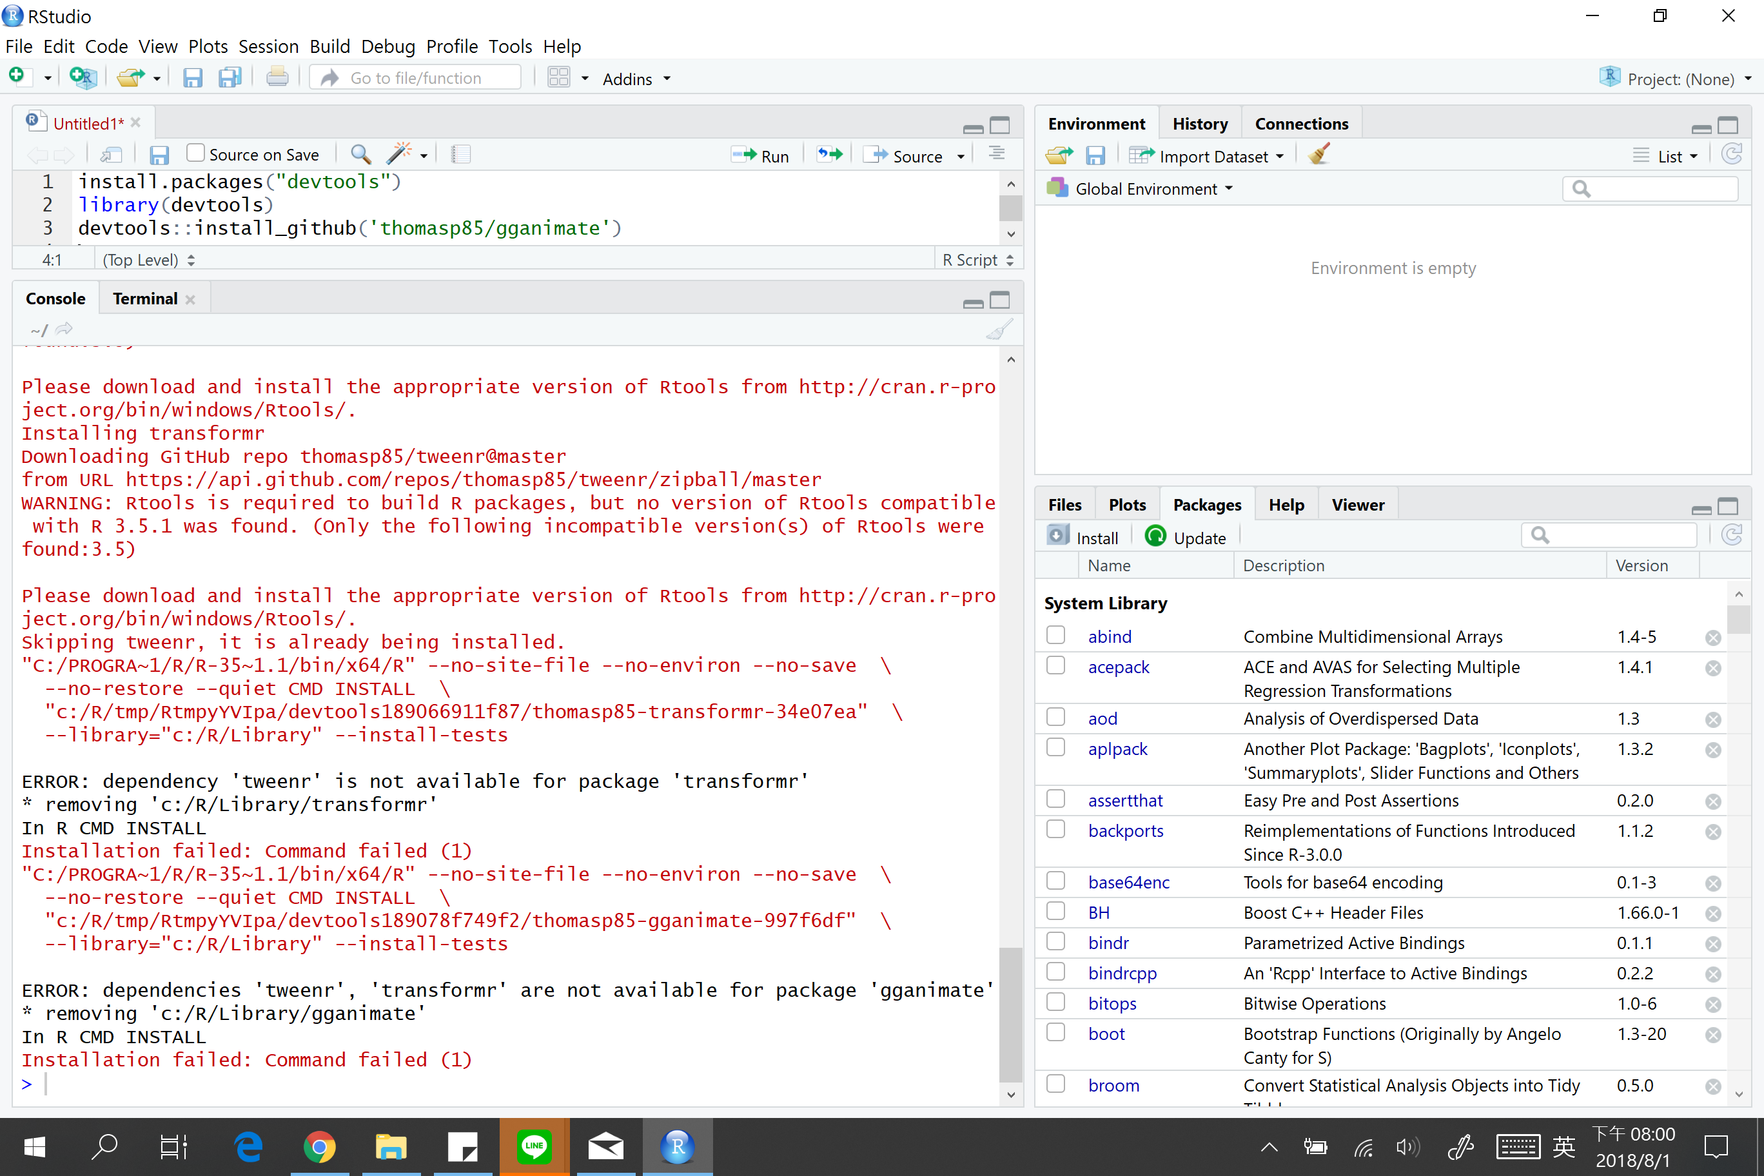This screenshot has width=1764, height=1176.
Task: Refresh the installed packages list
Action: 1732,534
